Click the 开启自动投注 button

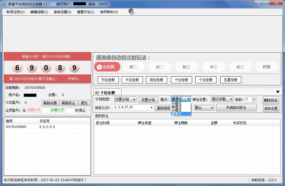(236, 108)
